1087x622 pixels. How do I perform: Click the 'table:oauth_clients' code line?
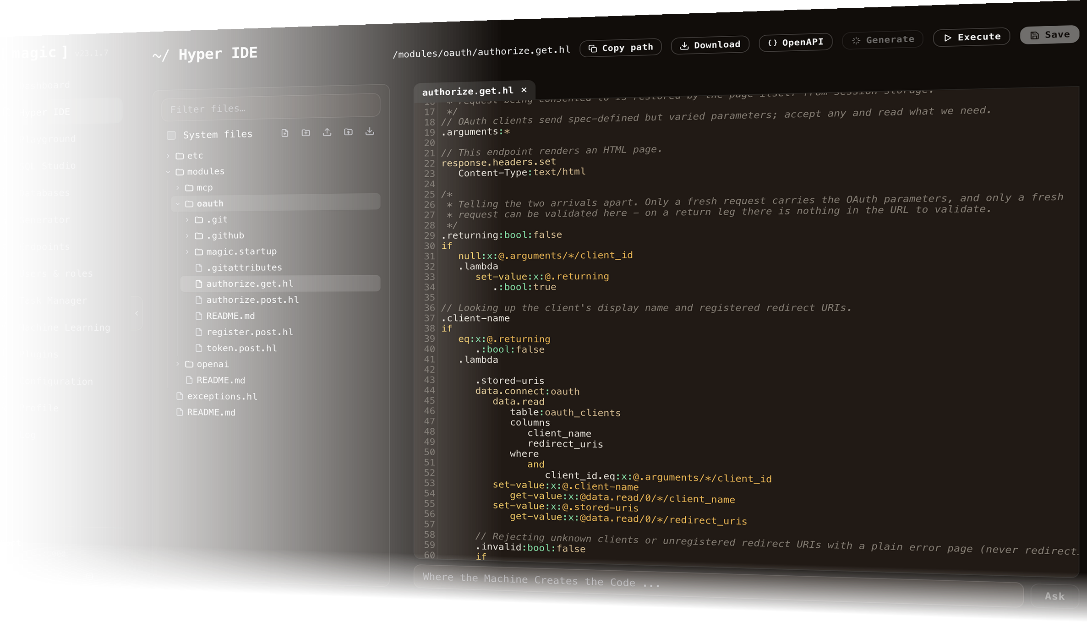coord(565,412)
